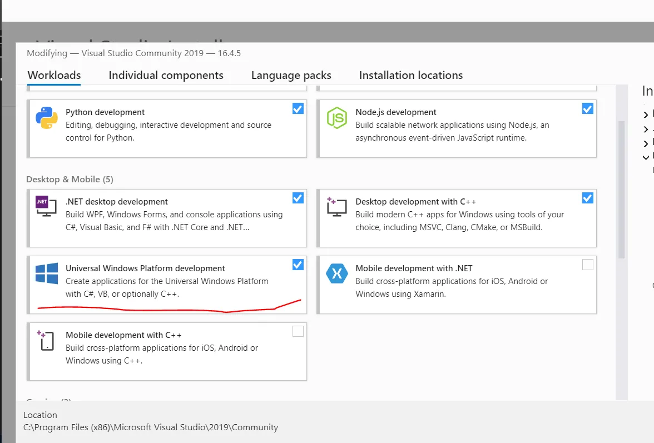Disable the Universal Windows Platform development checkbox

pos(298,265)
